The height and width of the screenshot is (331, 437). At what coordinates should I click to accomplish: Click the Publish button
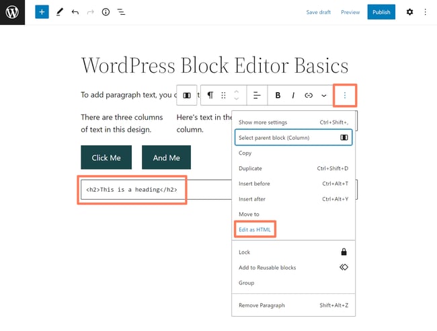tap(381, 12)
